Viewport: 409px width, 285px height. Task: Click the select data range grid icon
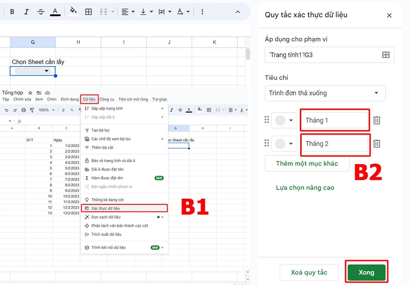tap(386, 55)
